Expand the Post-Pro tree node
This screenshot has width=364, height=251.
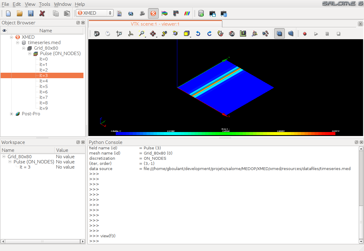[11, 114]
